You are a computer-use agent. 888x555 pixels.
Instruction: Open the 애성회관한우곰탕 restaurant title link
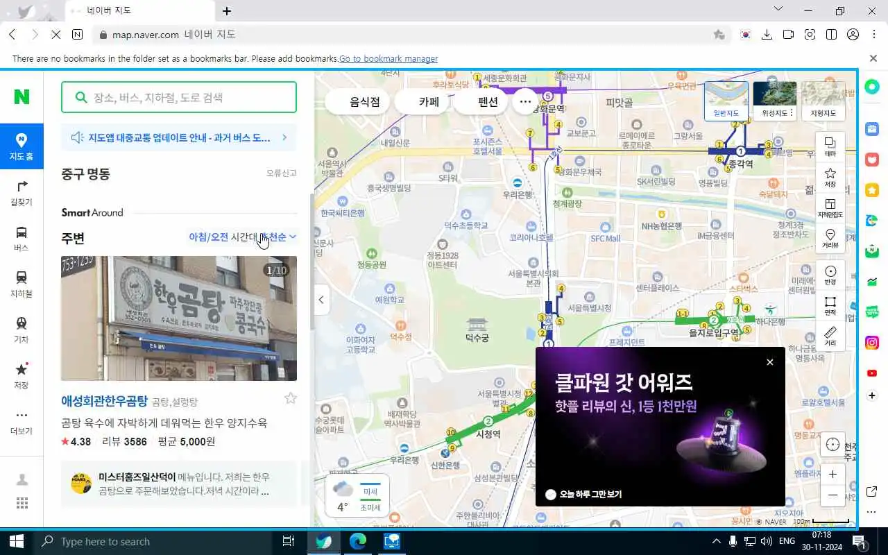104,401
